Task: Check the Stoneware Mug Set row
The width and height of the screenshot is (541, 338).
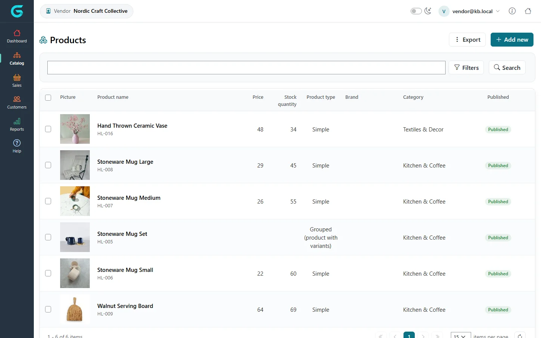Action: point(48,237)
